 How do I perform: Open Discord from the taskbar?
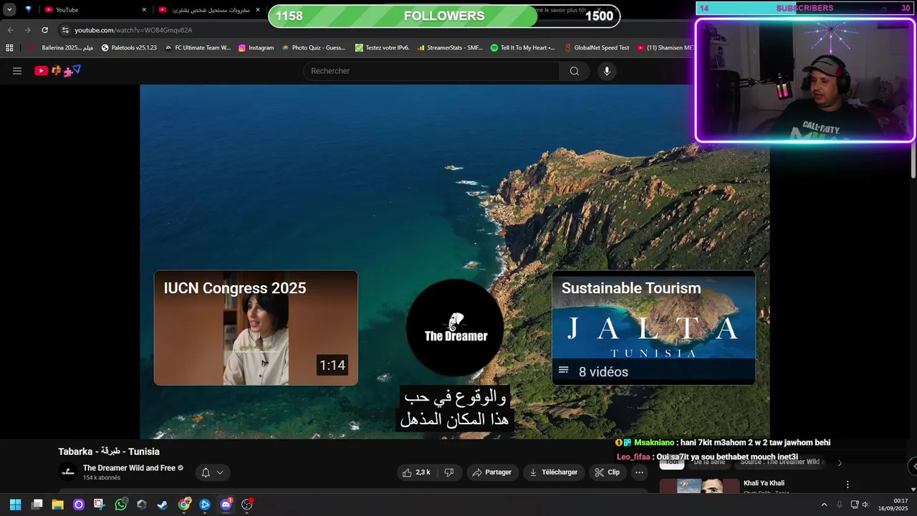[x=226, y=505]
